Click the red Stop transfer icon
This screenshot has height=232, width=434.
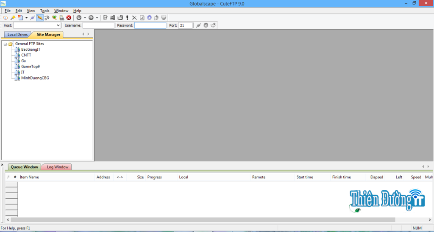[69, 18]
